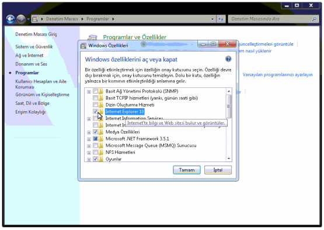The image size is (324, 230).
Task: Close the Windows Özellikleri dialog
Action: coord(227,44)
